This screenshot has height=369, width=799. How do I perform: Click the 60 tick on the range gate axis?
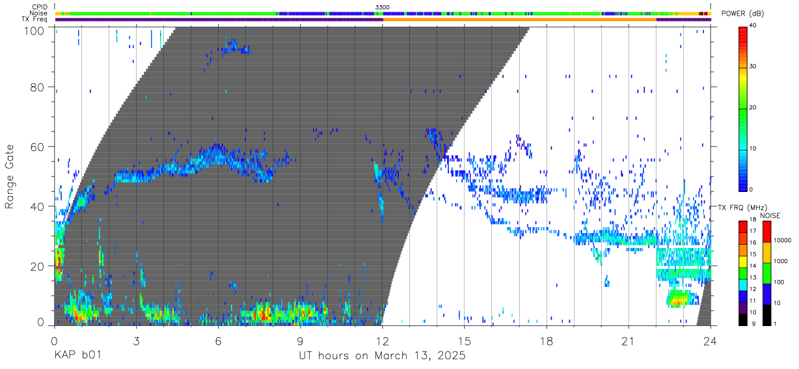tap(38, 146)
